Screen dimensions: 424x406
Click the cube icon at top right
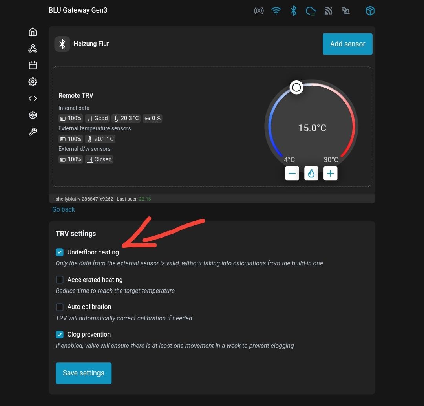click(370, 11)
